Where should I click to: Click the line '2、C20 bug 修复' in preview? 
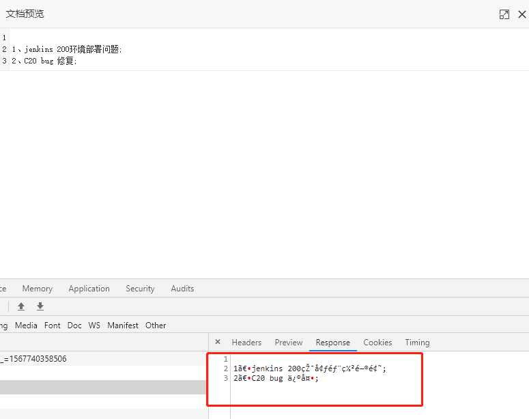(x=44, y=61)
